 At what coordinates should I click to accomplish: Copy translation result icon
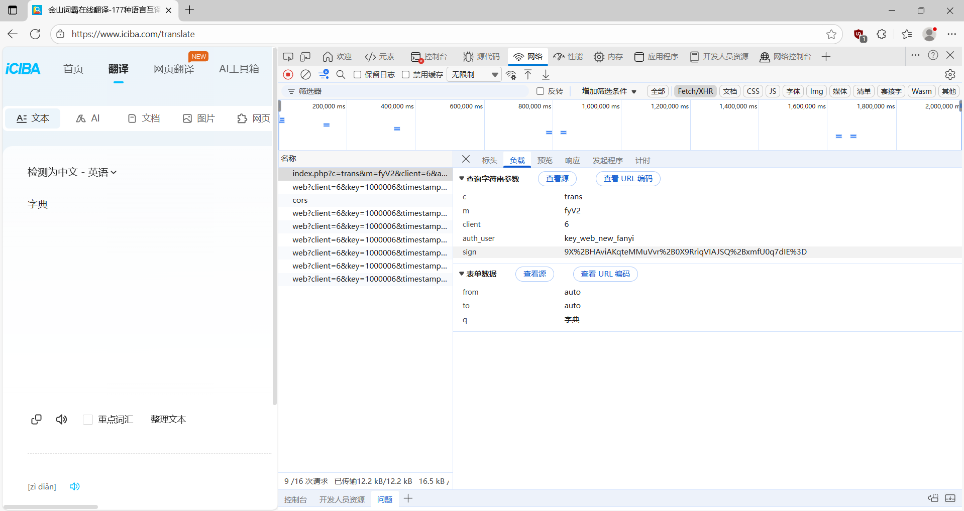click(36, 419)
